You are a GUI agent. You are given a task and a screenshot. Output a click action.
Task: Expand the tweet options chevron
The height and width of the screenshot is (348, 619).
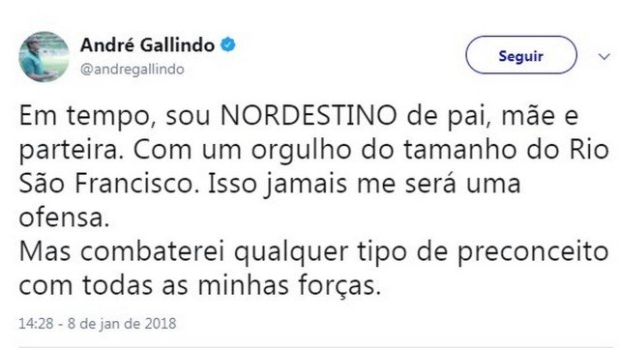point(604,56)
